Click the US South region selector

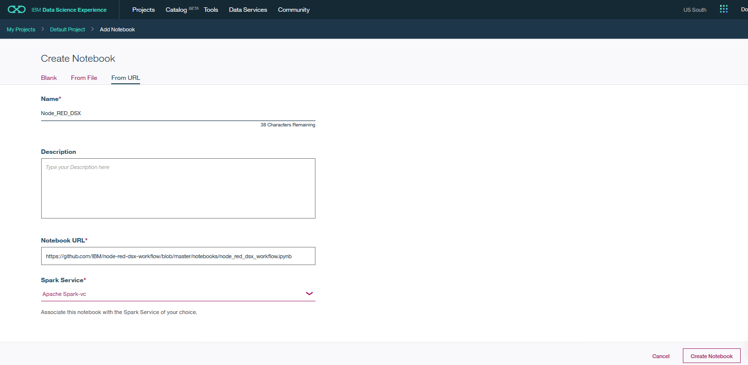pyautogui.click(x=695, y=10)
